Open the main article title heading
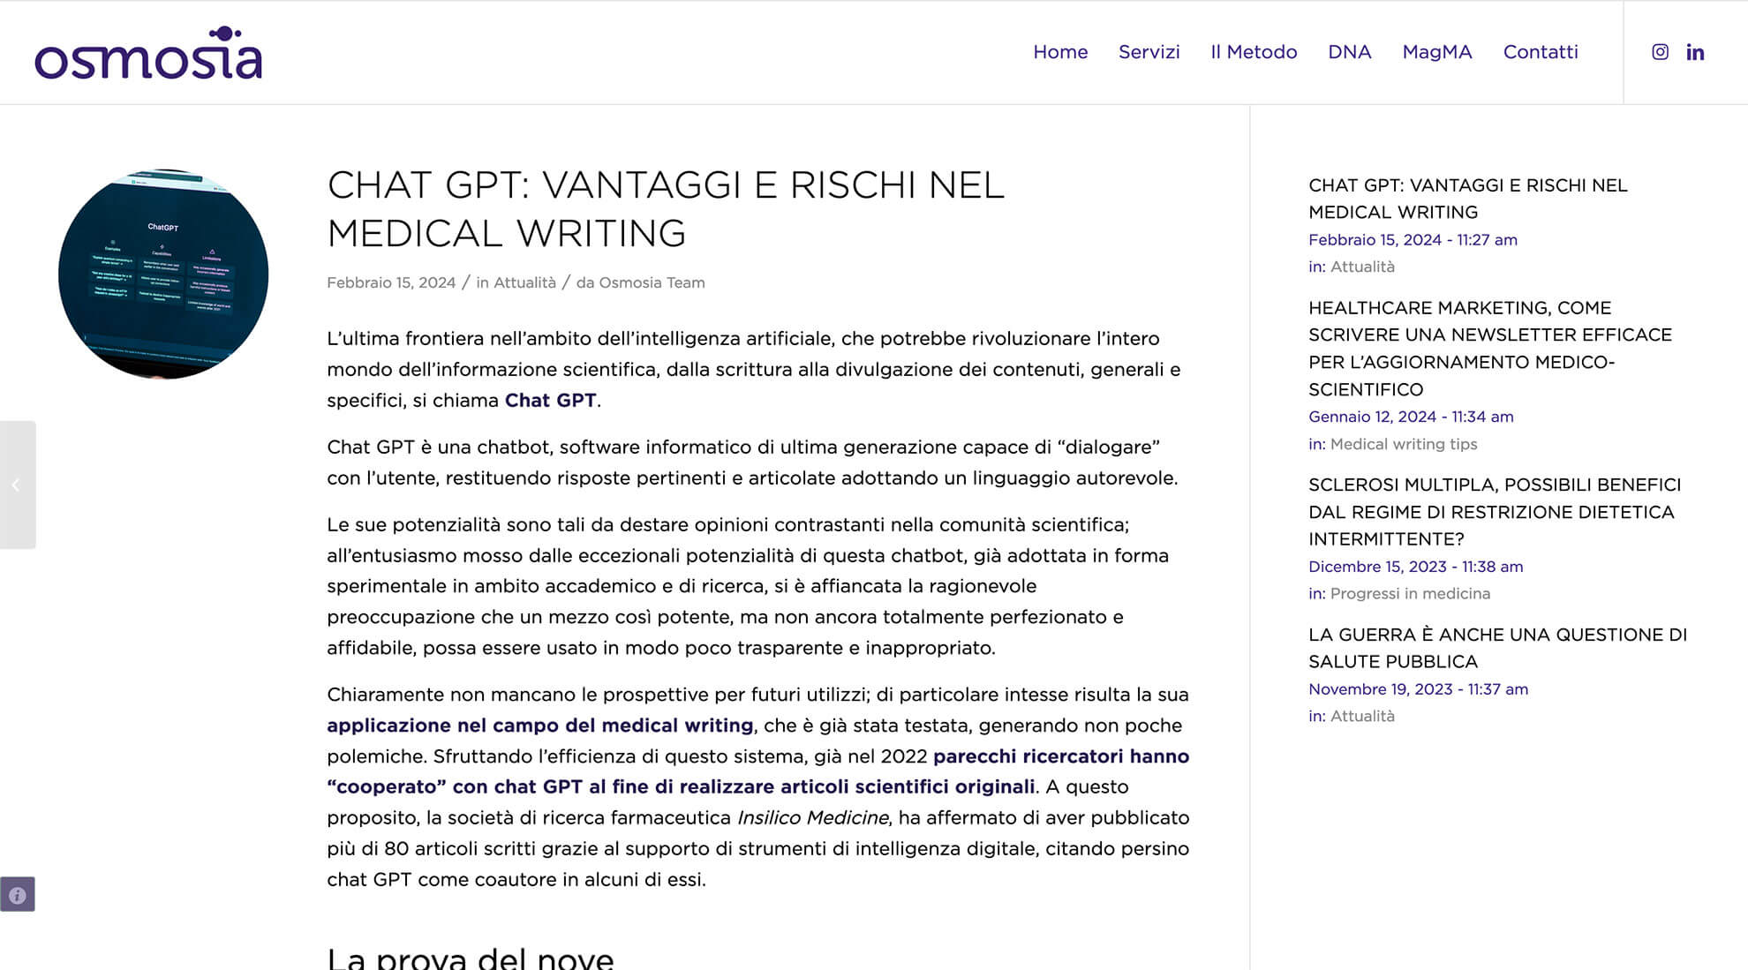This screenshot has height=970, width=1748. (666, 209)
